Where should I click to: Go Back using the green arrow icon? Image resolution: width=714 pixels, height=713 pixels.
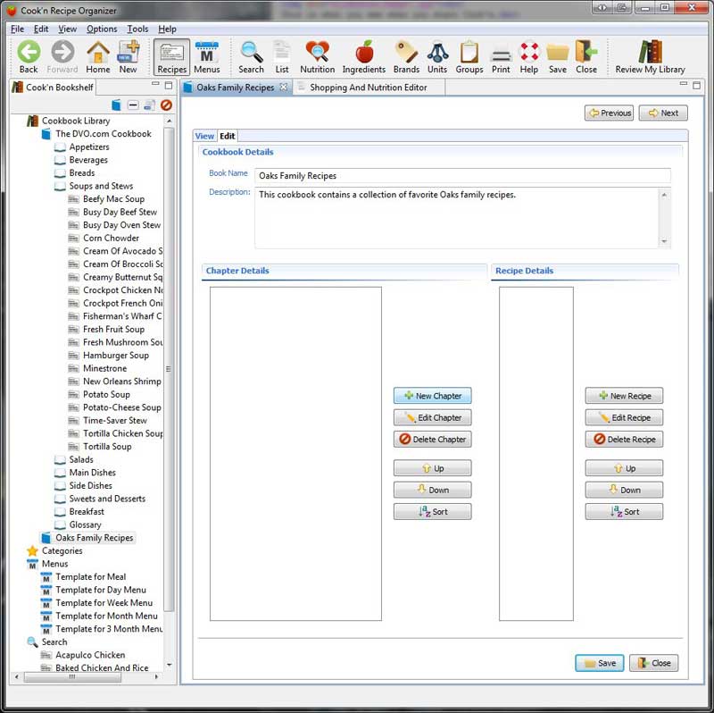[x=29, y=57]
